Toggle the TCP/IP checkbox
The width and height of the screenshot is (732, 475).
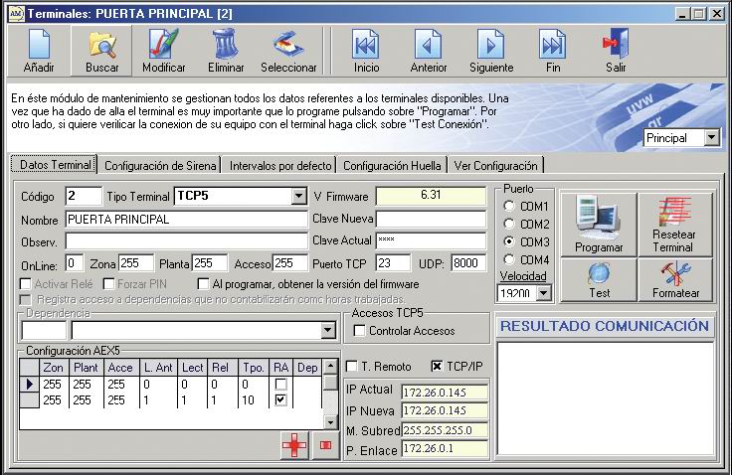tap(436, 367)
